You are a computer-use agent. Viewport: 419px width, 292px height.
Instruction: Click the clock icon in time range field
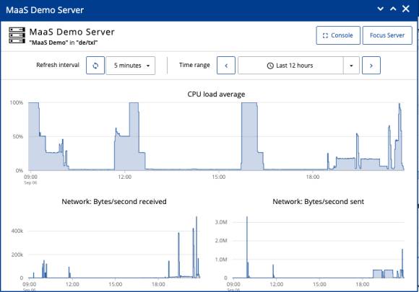coord(270,66)
